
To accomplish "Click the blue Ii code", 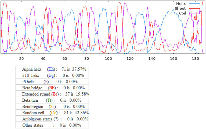I will click(x=46, y=82).
